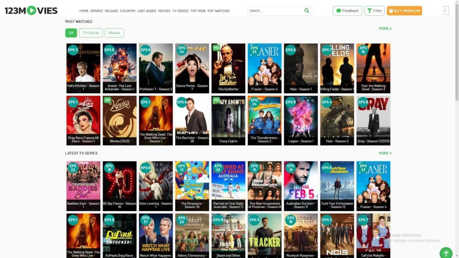
Task: Open Crazy Eights poster
Action: [x=228, y=120]
